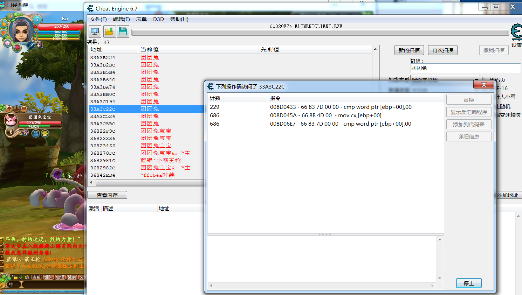Click the music note icon near the avatar
The height and width of the screenshot is (295, 522).
coord(10,16)
